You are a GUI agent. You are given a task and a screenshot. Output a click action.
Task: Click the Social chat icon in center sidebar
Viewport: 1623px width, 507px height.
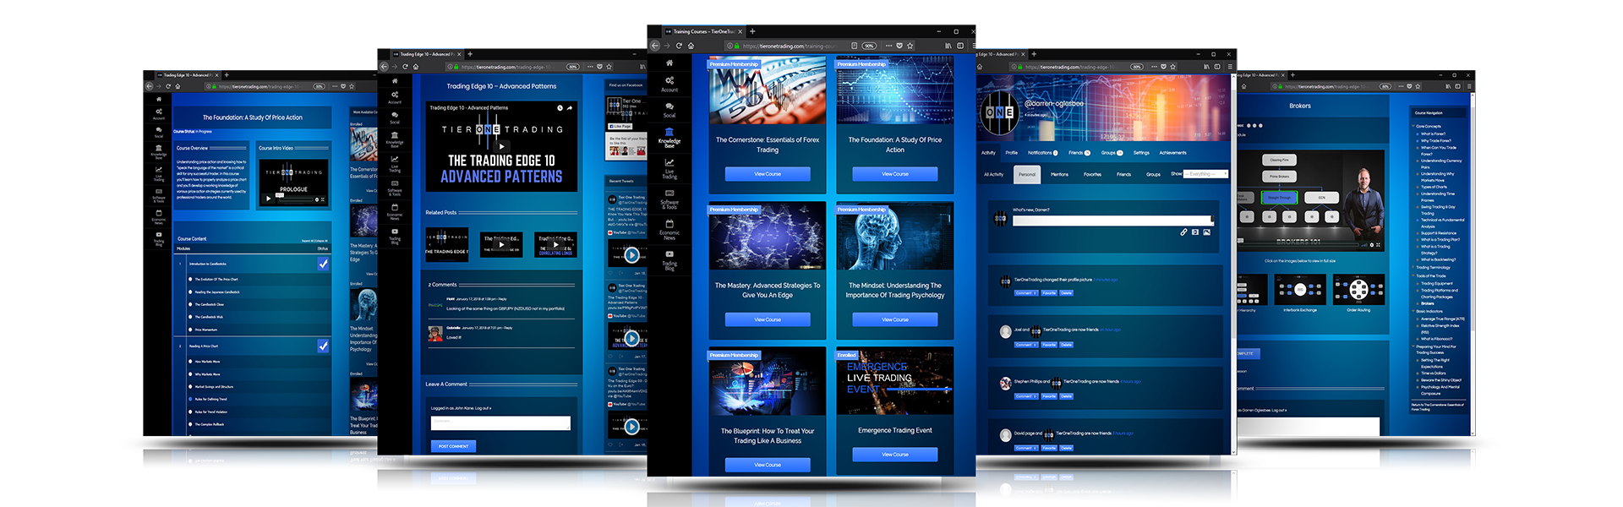669,109
